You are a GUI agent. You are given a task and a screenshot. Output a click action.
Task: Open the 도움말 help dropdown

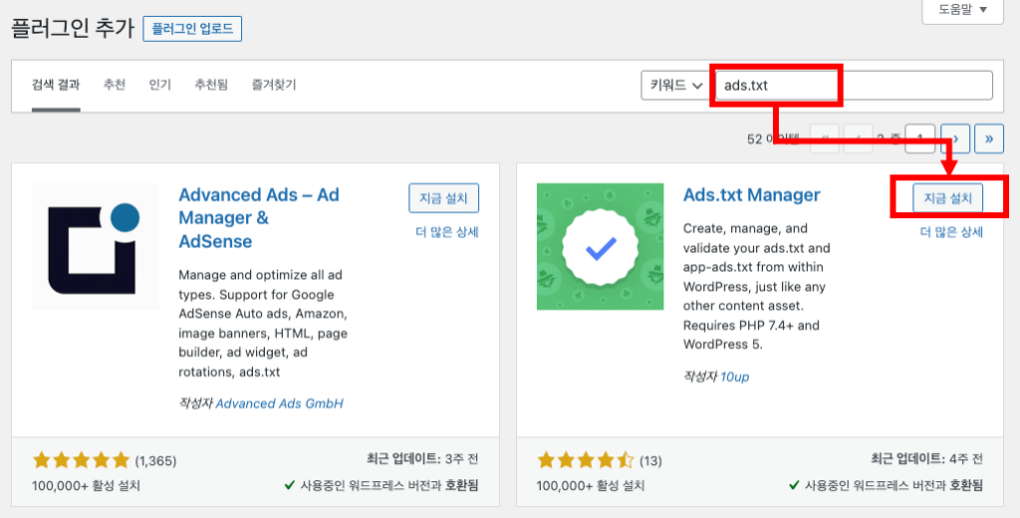(x=963, y=10)
